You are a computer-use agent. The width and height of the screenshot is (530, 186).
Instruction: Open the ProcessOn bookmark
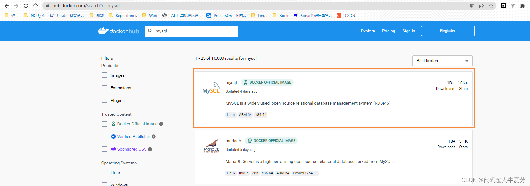pos(226,15)
